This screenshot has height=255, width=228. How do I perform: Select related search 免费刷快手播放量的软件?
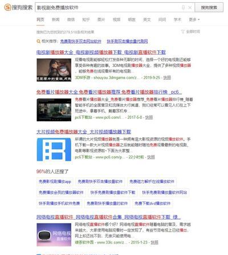(x=107, y=204)
